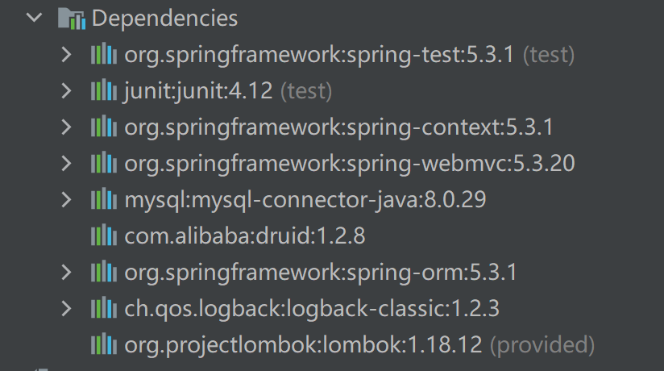Collapse the Dependencies node
Image resolution: width=664 pixels, height=371 pixels.
[x=34, y=18]
